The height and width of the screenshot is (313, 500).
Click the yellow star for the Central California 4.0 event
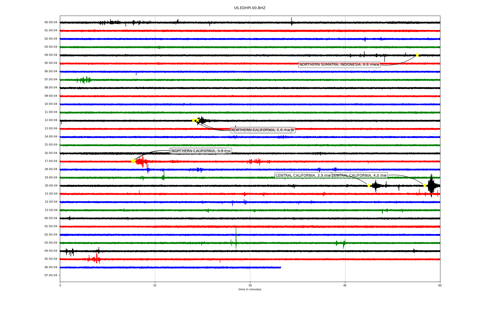(x=425, y=185)
